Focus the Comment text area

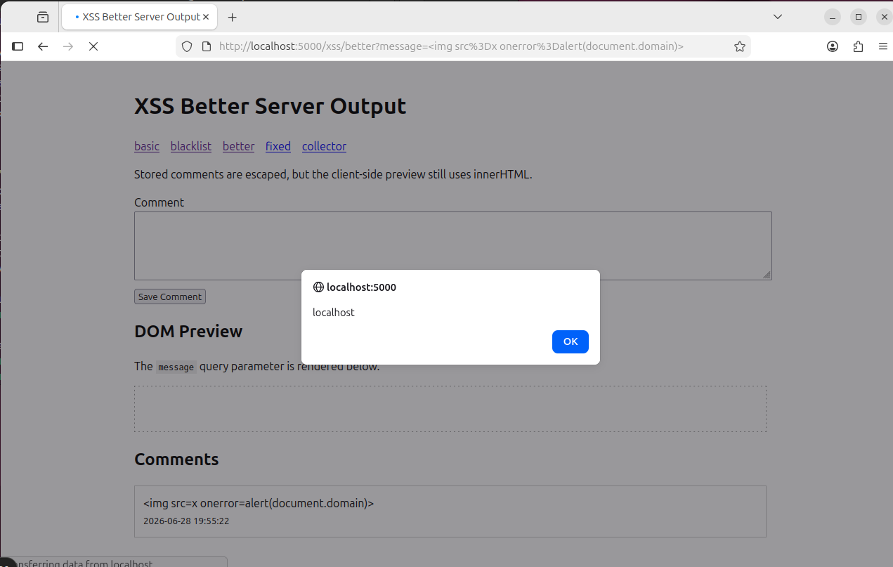pyautogui.click(x=453, y=246)
